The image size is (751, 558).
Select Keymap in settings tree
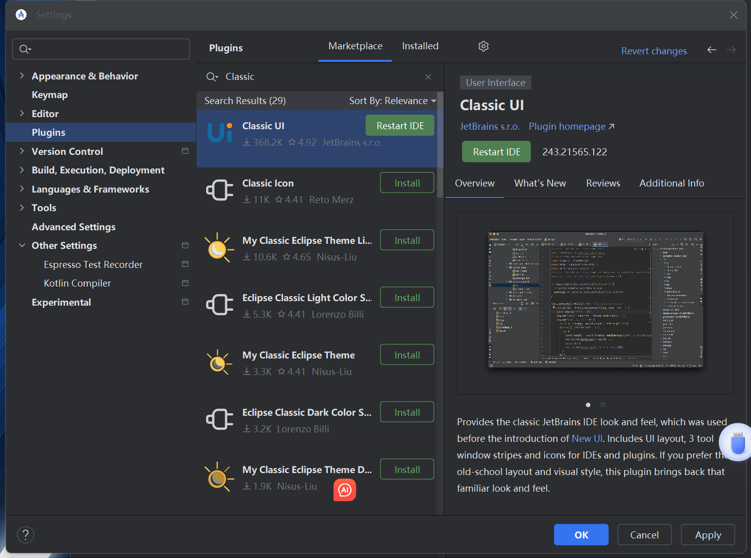click(x=50, y=95)
